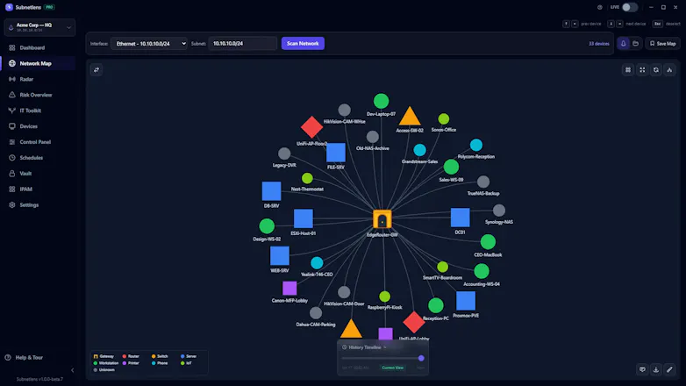Viewport: 686px width, 386px height.
Task: Open IT Toolkit section
Action: (x=30, y=111)
